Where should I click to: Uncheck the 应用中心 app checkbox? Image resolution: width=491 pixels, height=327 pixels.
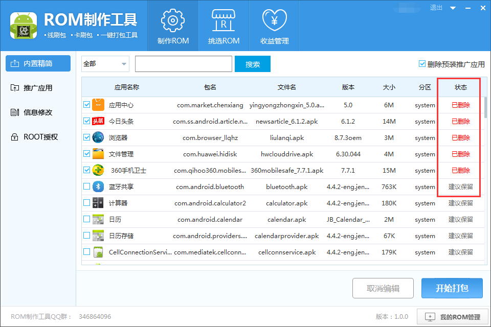tap(86, 105)
